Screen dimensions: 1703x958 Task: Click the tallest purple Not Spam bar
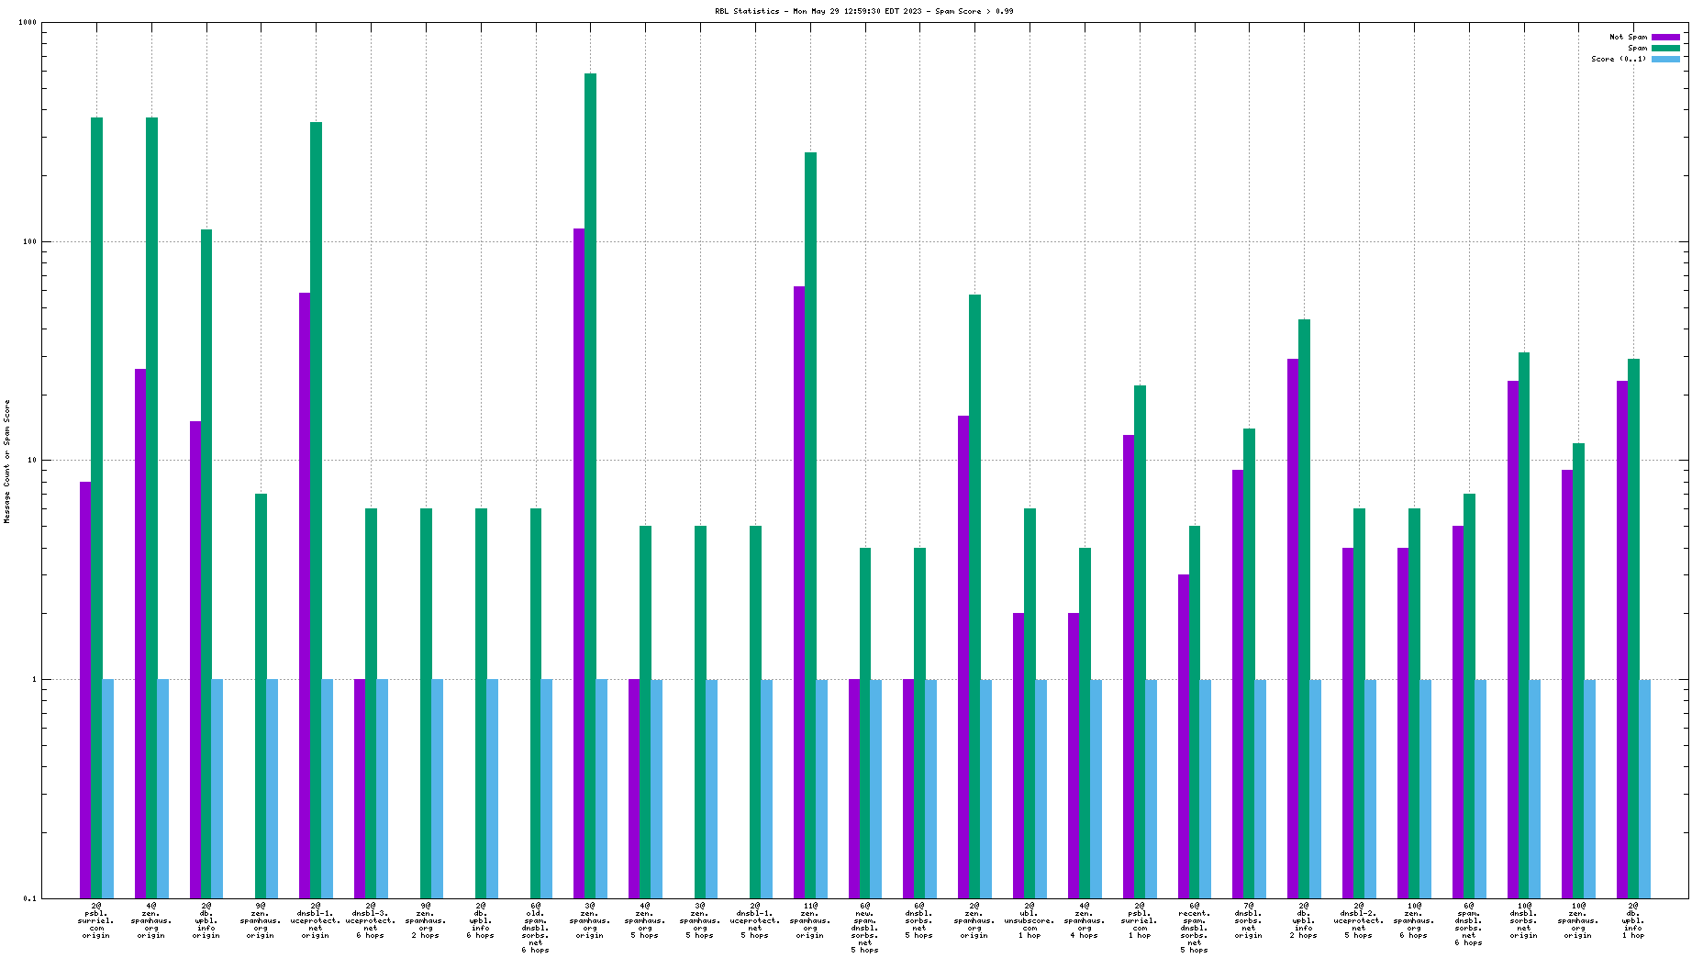pyautogui.click(x=579, y=459)
